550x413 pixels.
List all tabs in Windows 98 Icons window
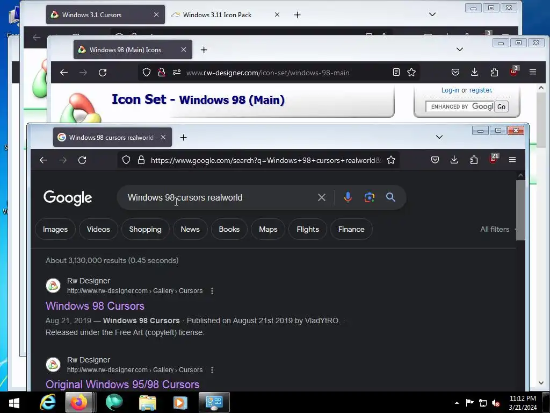click(x=460, y=49)
